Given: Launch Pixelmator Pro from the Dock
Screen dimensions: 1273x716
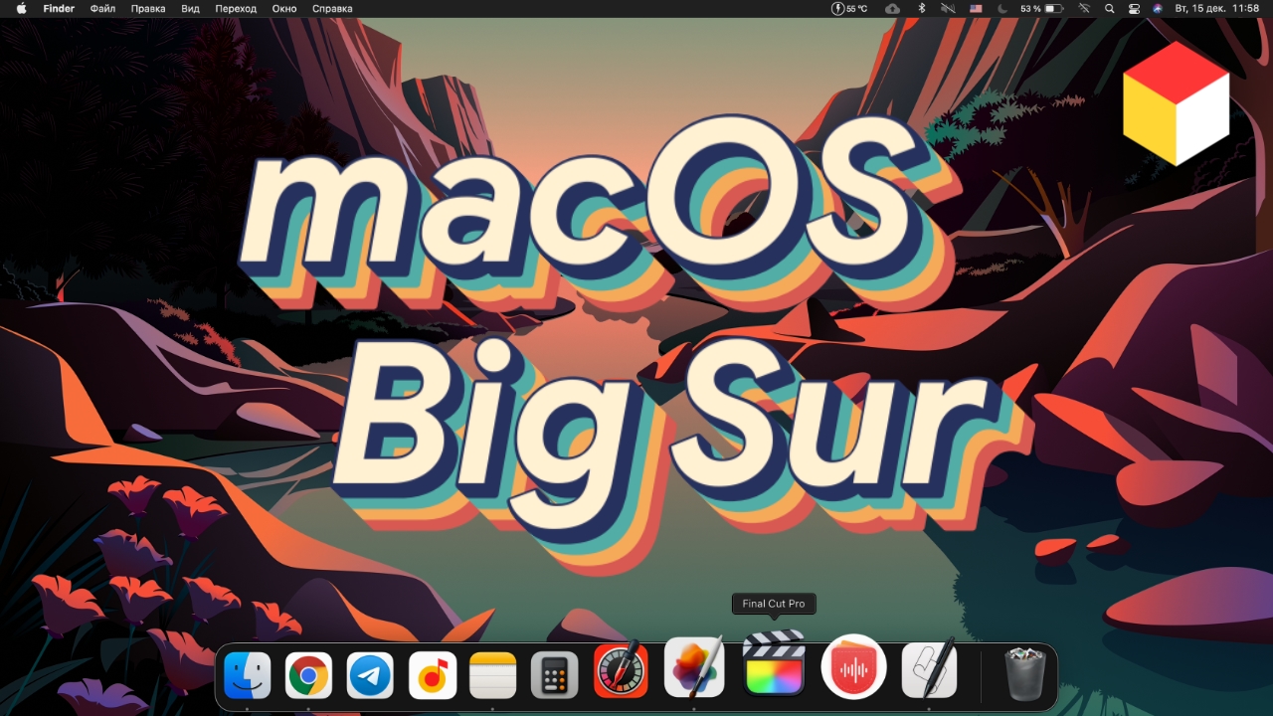Looking at the screenshot, I should pos(694,666).
